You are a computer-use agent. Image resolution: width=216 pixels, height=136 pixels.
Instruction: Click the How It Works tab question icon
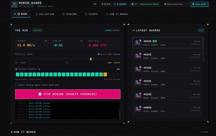[107, 14]
